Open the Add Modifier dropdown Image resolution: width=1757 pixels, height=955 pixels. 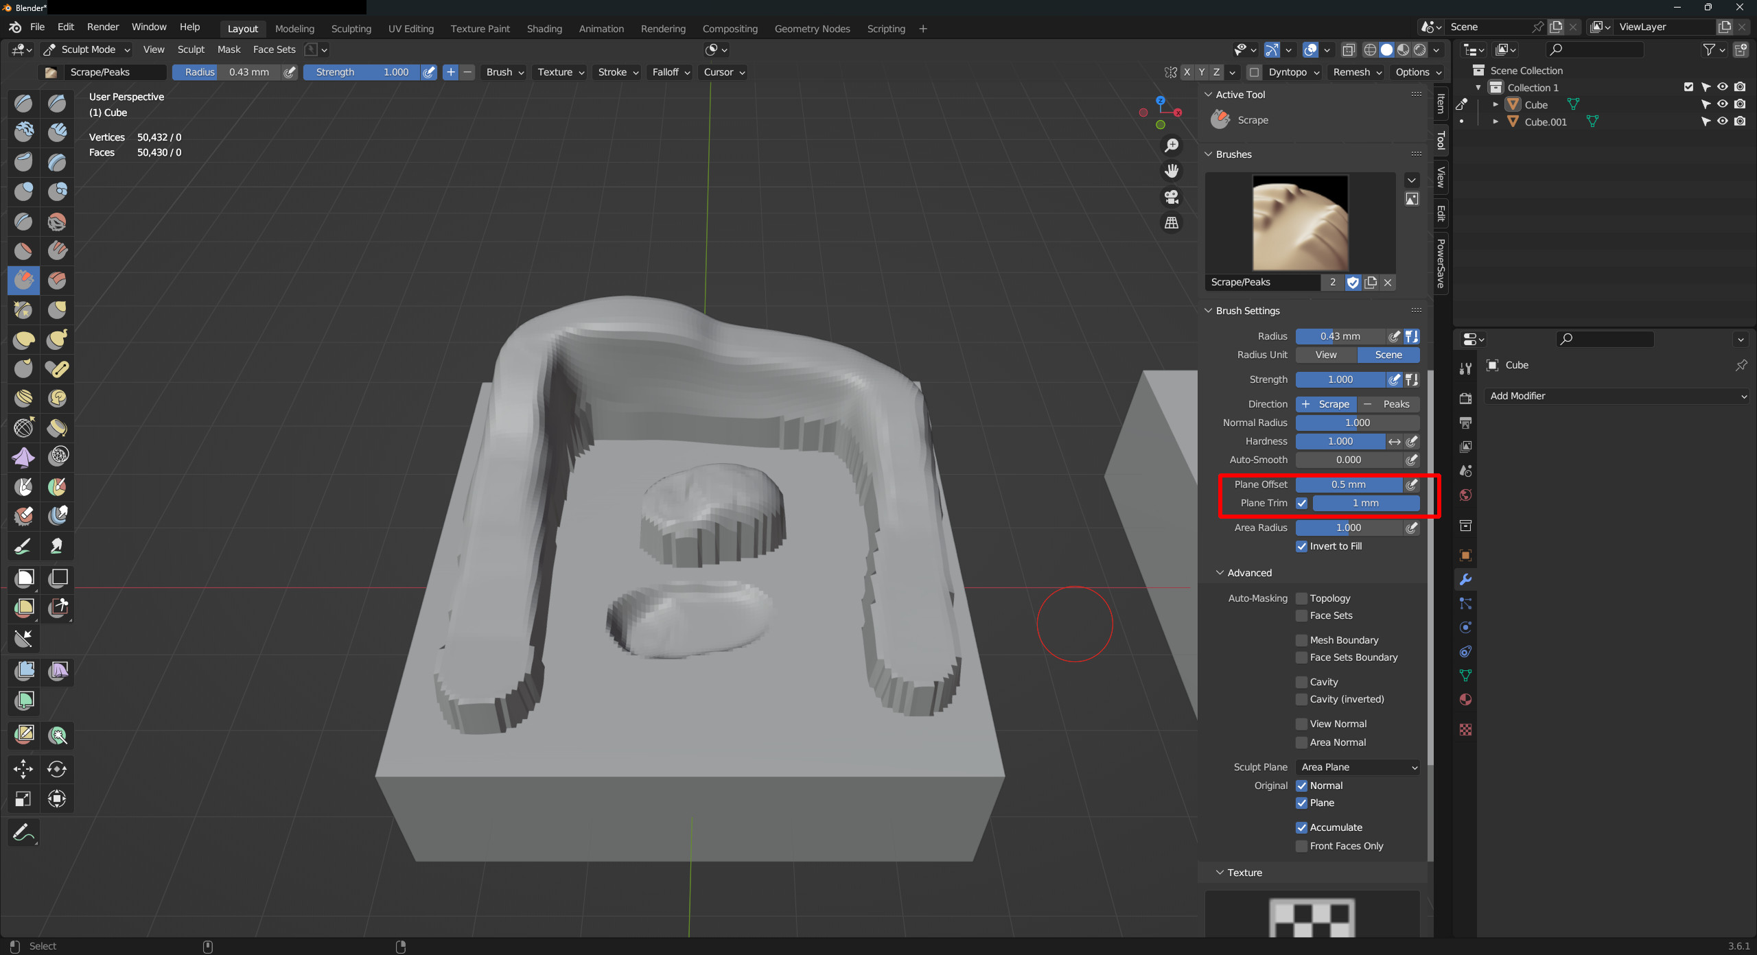pyautogui.click(x=1617, y=396)
